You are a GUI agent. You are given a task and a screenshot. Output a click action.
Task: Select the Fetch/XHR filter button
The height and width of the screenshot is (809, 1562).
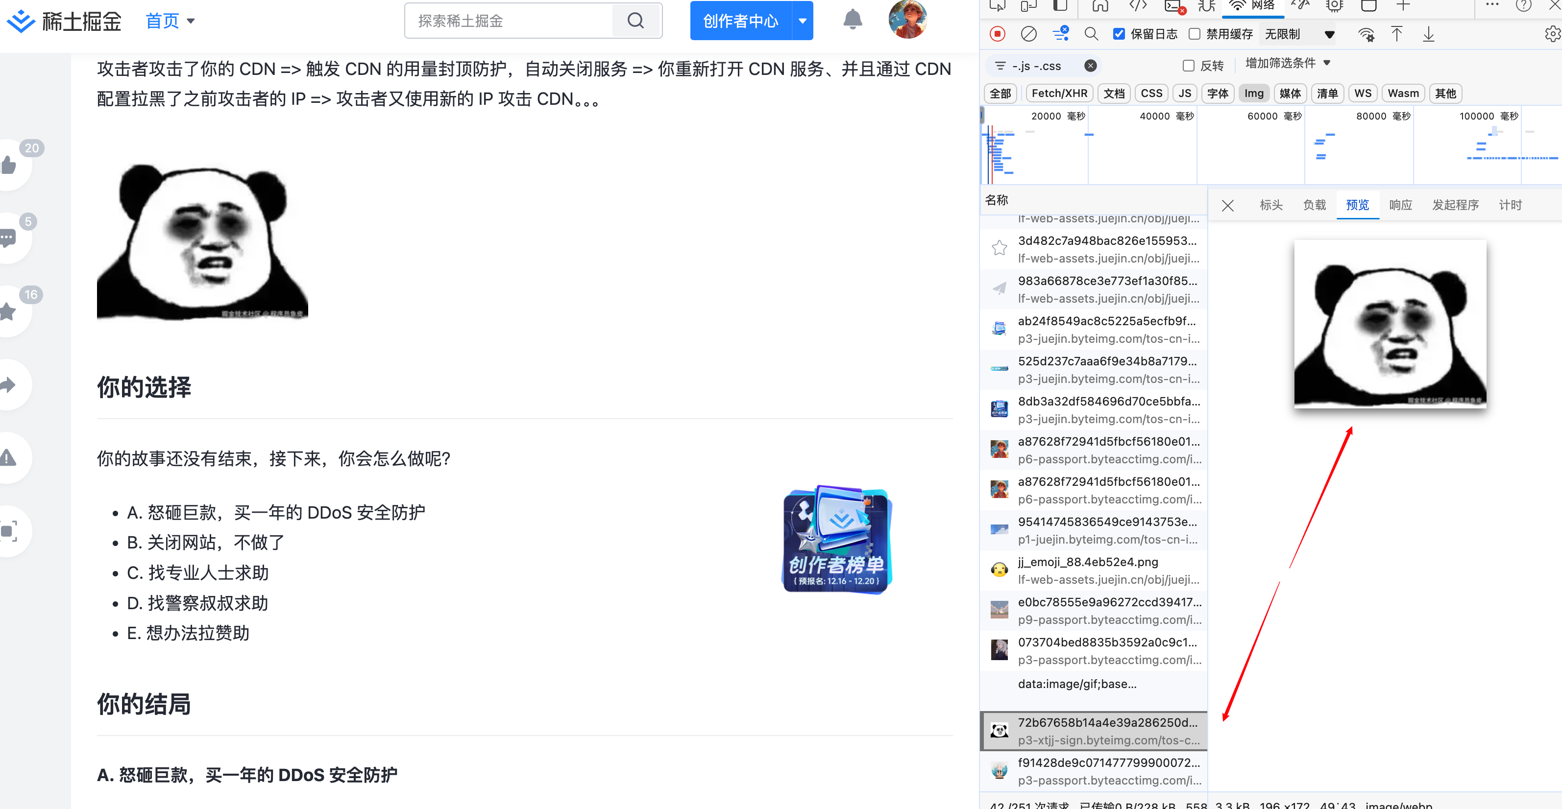pyautogui.click(x=1059, y=94)
